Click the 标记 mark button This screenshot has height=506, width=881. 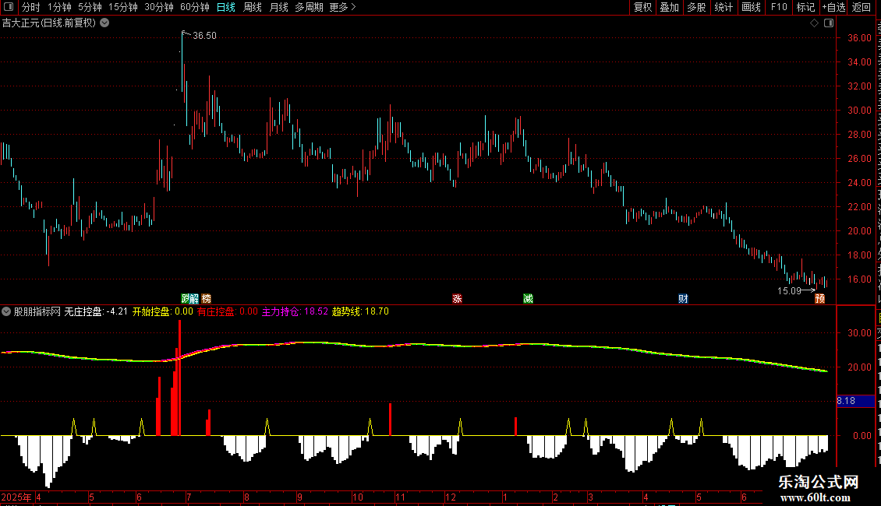pyautogui.click(x=805, y=7)
